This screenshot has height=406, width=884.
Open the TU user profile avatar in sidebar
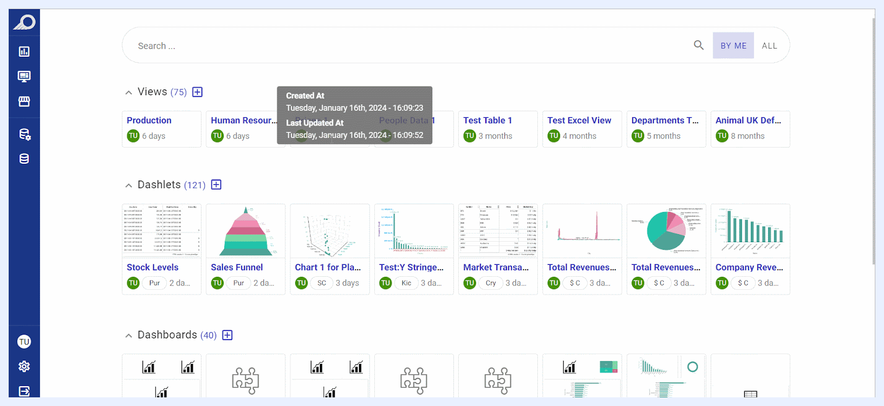tap(24, 342)
